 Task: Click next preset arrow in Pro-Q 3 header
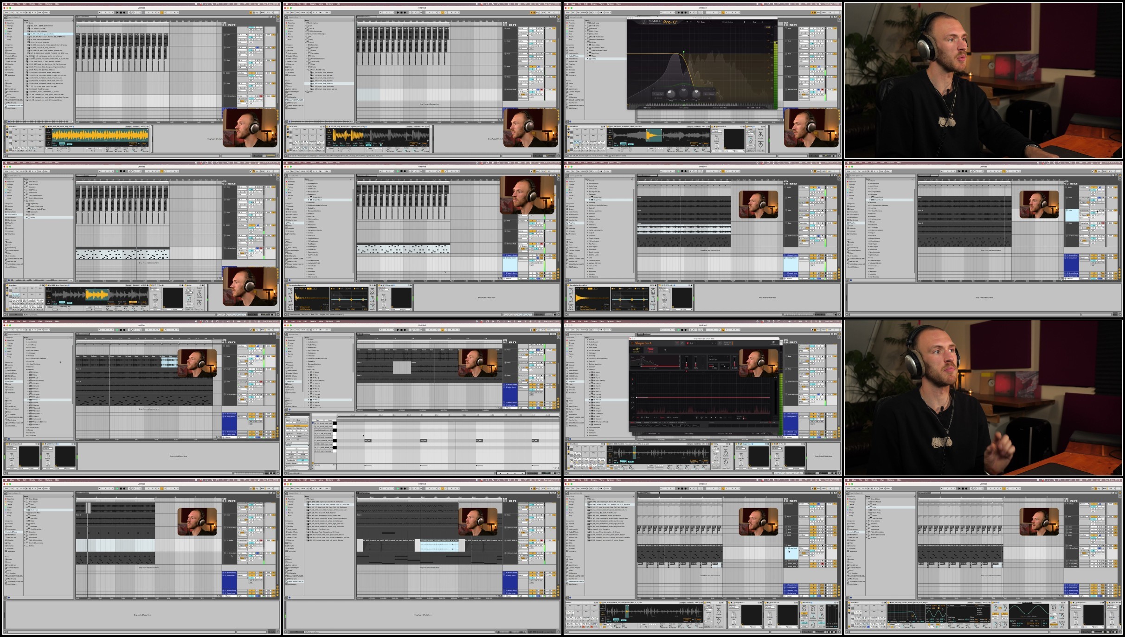pos(744,22)
